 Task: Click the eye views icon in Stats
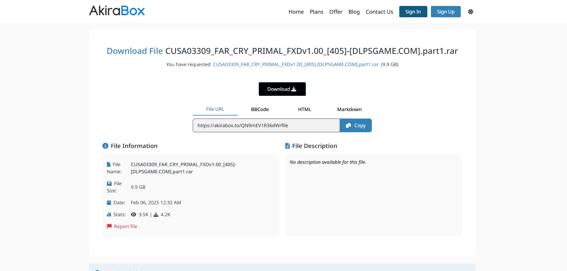[x=133, y=214]
